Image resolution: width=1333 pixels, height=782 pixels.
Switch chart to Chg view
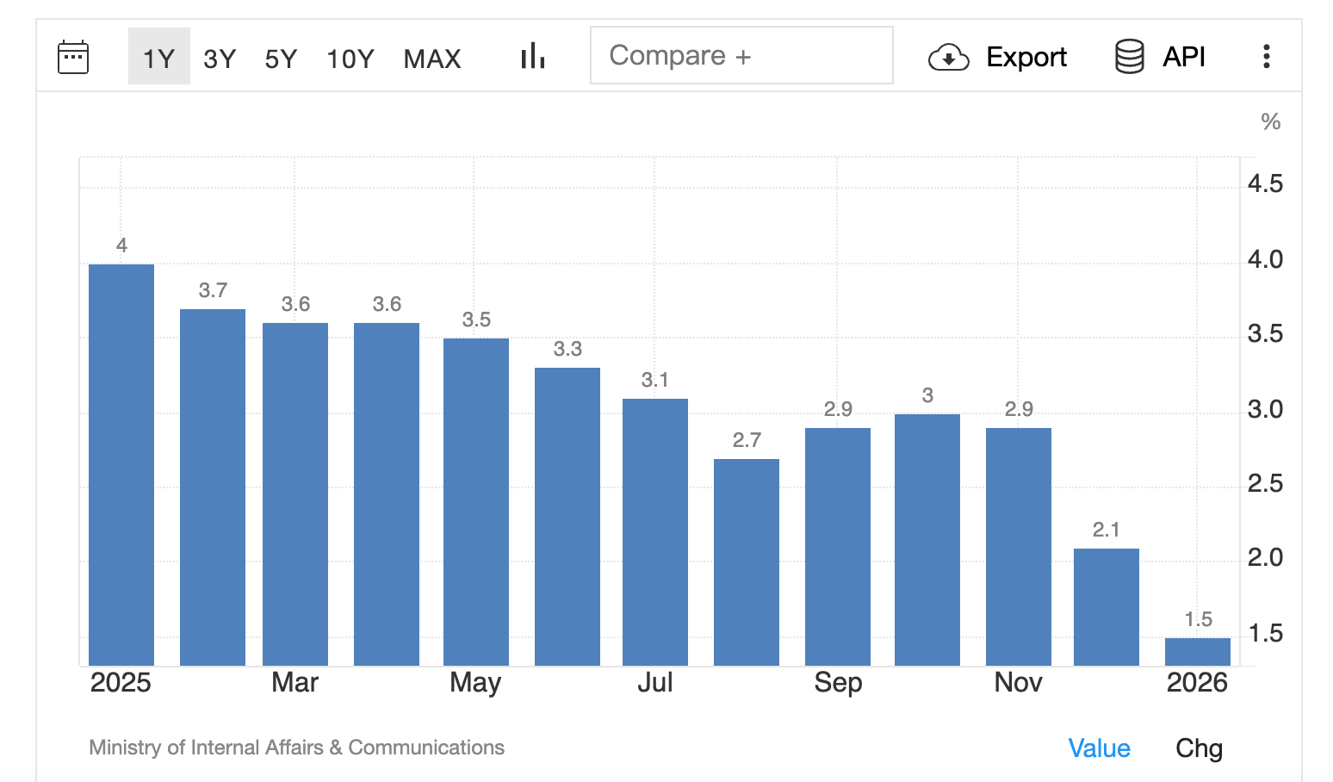click(x=1199, y=748)
